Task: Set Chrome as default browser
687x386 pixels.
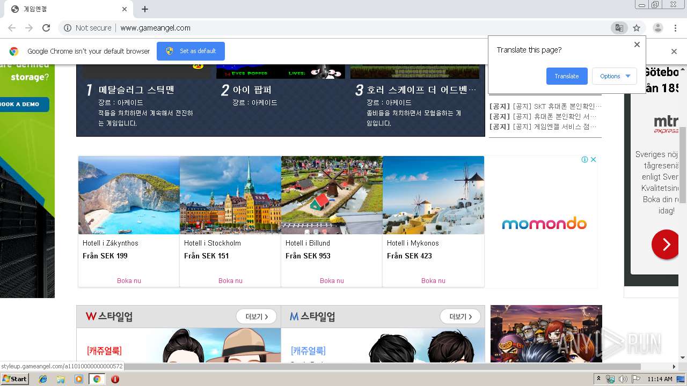Action: point(191,51)
